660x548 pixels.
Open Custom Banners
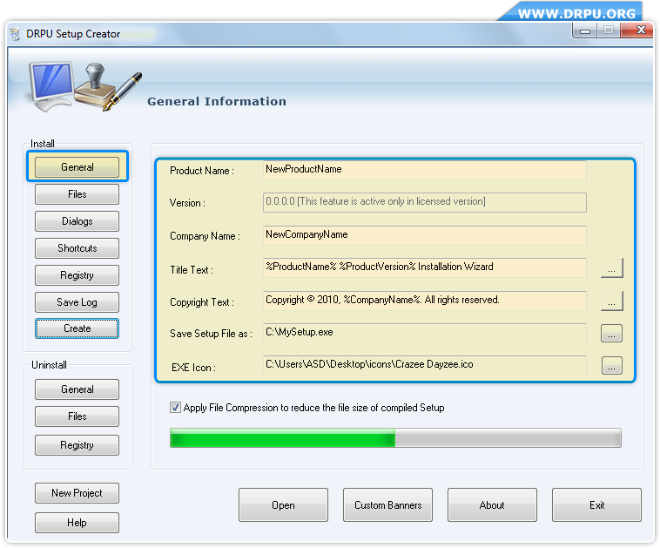(x=387, y=505)
